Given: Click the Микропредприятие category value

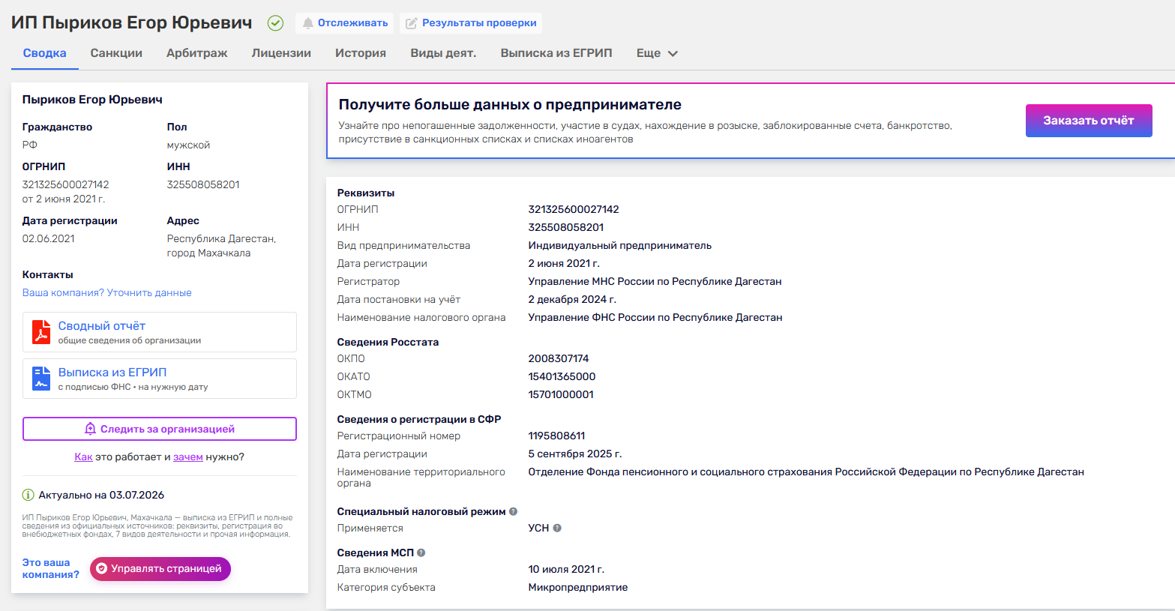Looking at the screenshot, I should 578,588.
